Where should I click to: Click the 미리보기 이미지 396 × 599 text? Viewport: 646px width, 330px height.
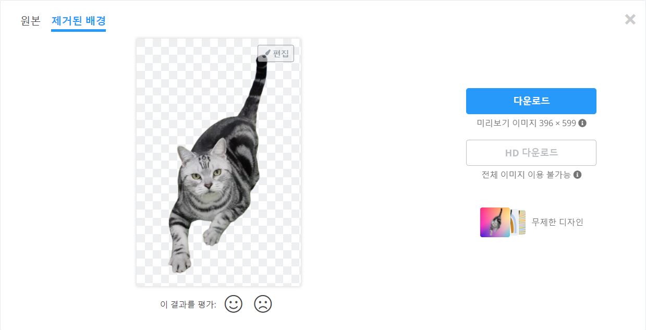[527, 123]
